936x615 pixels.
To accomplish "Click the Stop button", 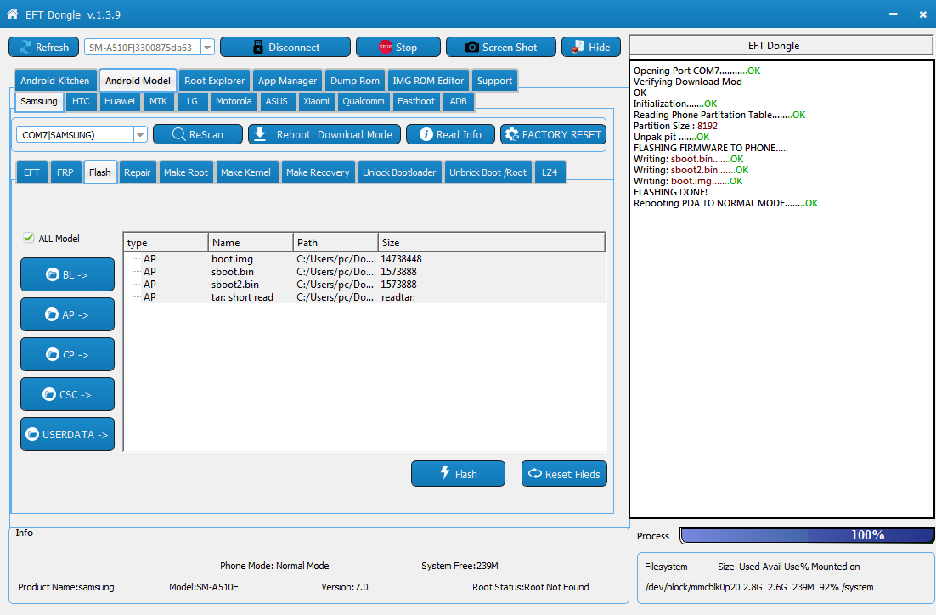I will point(398,48).
